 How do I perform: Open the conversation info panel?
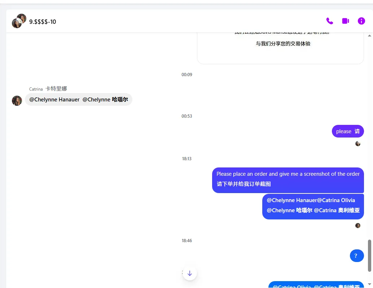tap(361, 21)
